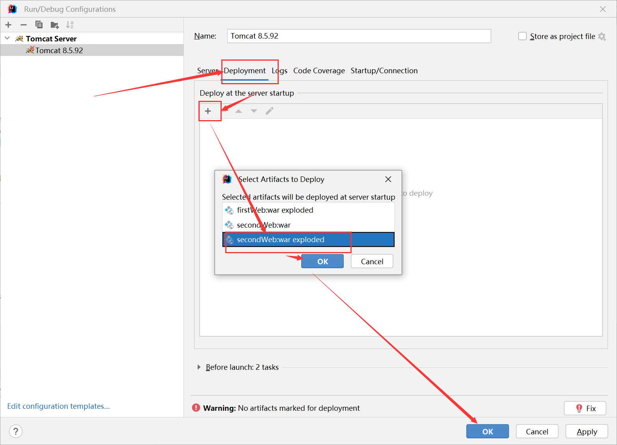Viewport: 617px width, 445px height.
Task: Move deployment item up arrow
Action: (239, 111)
